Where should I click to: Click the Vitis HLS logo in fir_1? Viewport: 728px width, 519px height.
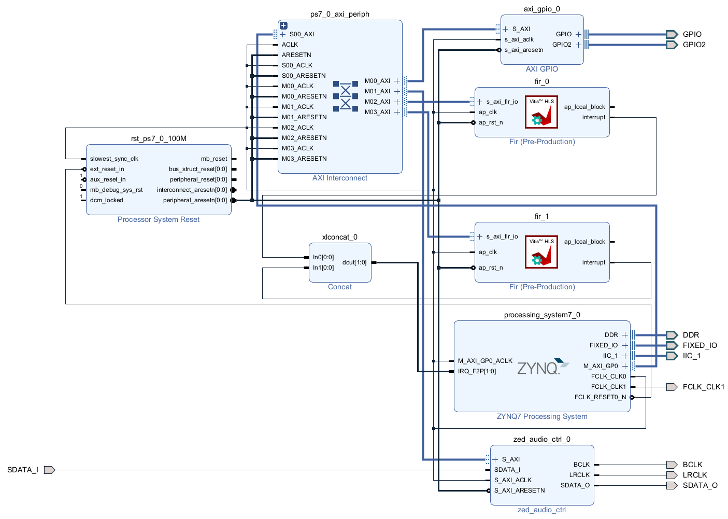coord(541,252)
